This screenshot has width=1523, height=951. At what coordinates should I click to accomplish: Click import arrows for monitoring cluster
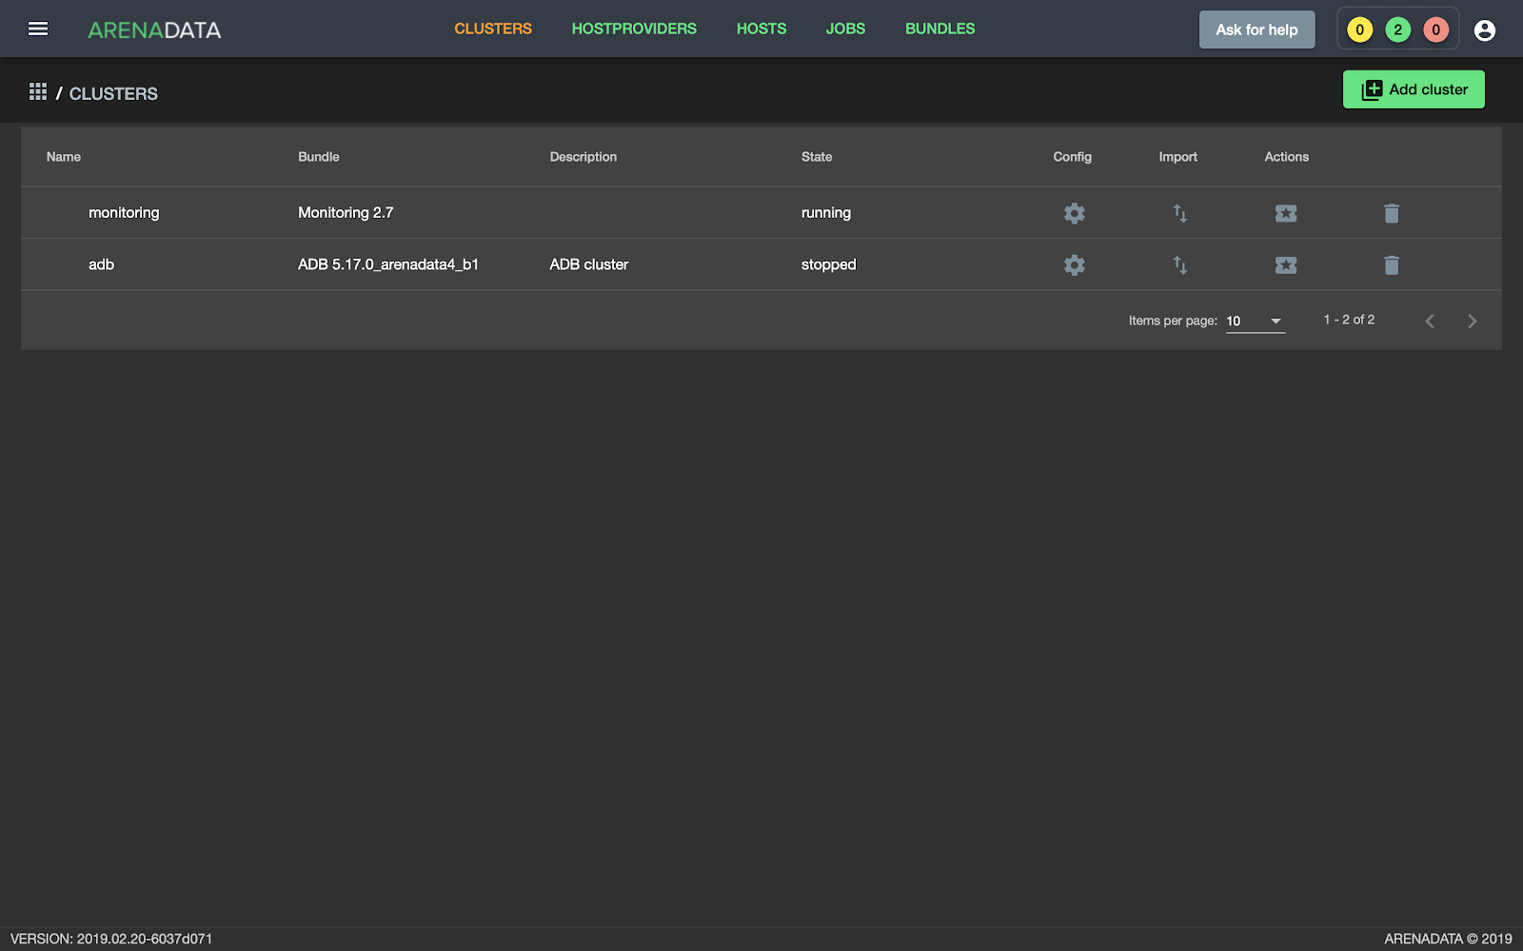click(1179, 213)
